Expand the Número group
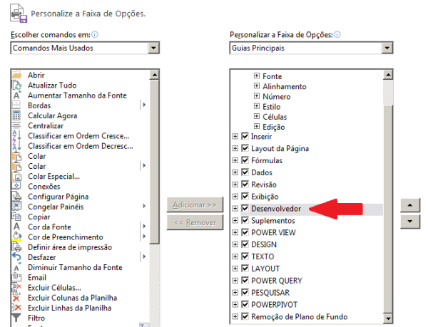The height and width of the screenshot is (327, 428). [x=257, y=96]
